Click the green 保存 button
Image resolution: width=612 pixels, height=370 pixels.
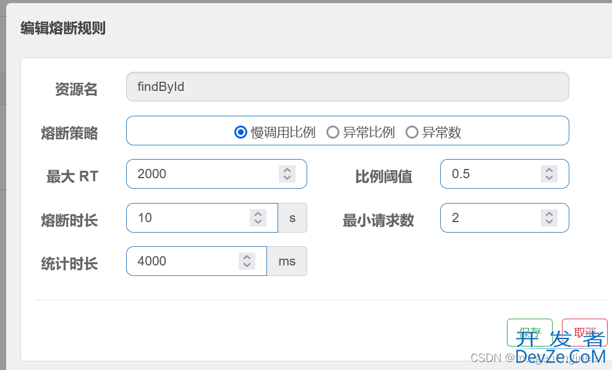coord(530,332)
